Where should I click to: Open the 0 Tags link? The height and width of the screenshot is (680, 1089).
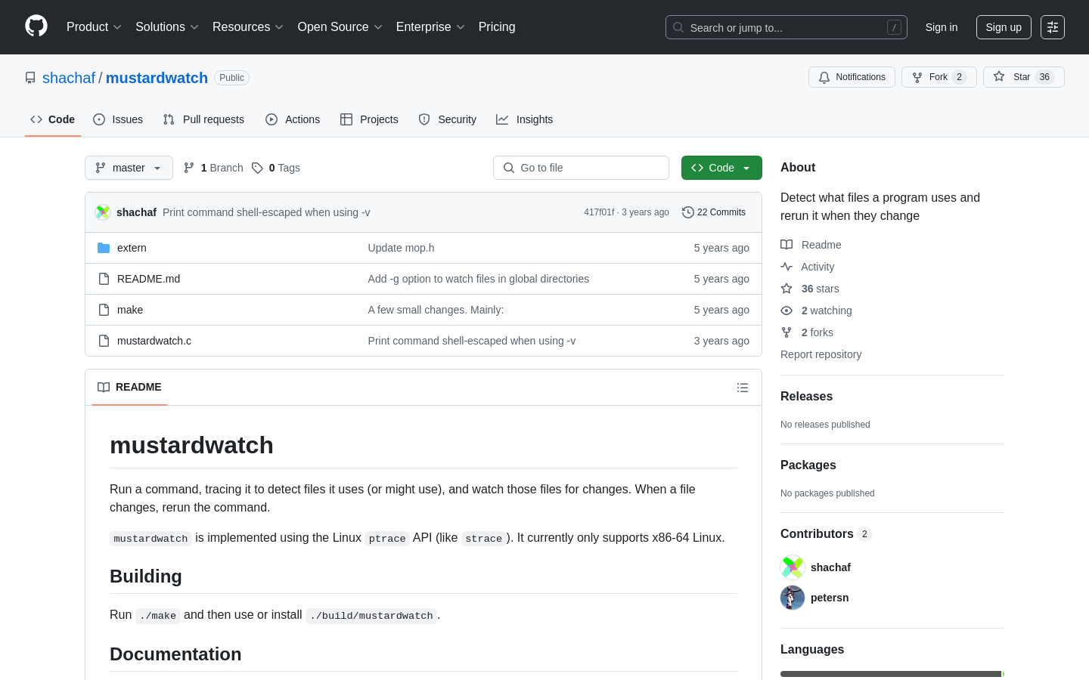276,168
